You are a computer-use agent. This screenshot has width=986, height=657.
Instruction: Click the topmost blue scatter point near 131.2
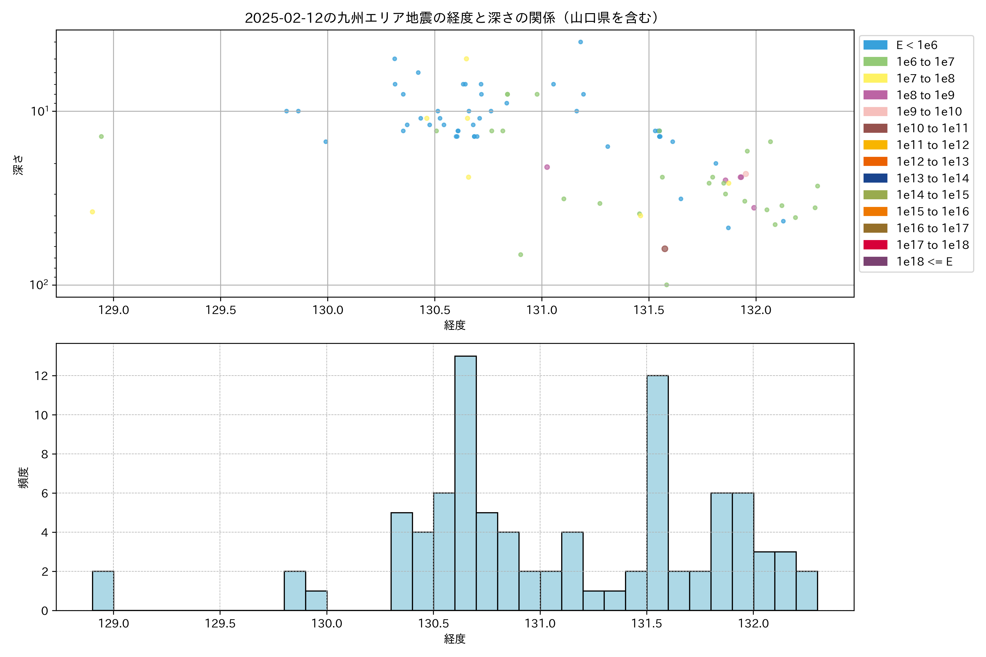pos(580,42)
